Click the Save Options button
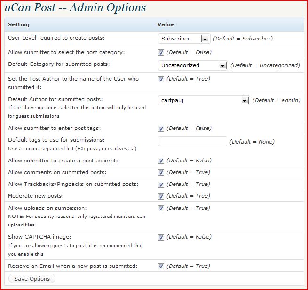 (32, 279)
